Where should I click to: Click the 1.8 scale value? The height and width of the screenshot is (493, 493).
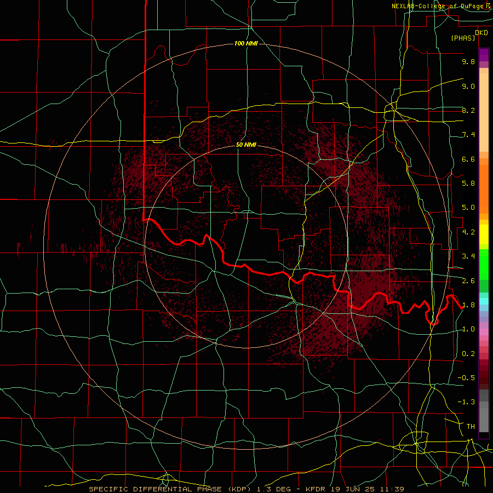tap(468, 305)
